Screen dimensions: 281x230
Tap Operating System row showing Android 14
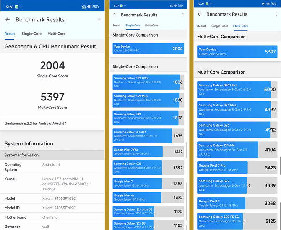pos(52,167)
